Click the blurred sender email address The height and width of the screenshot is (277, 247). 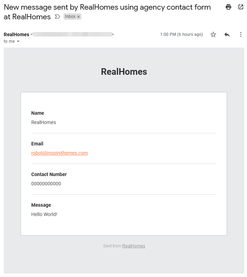coord(72,34)
